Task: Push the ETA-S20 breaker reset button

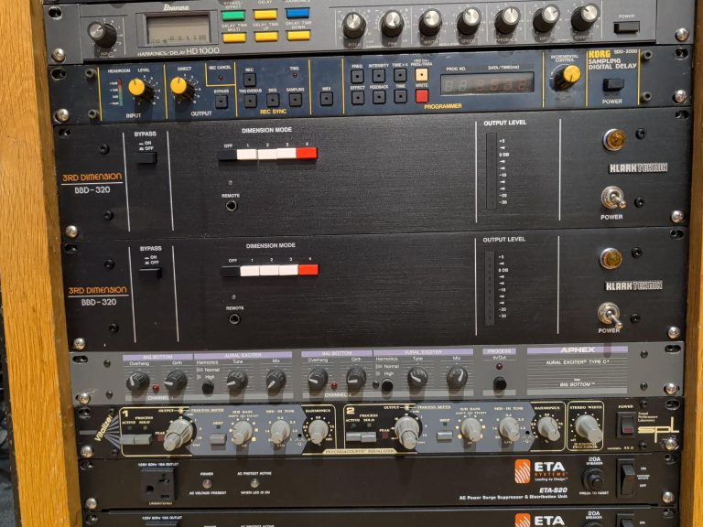Action: click(594, 480)
